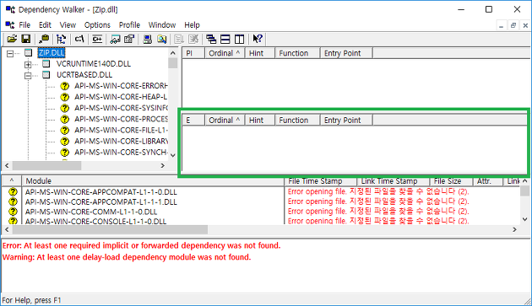This screenshot has height=306, width=532.
Task: Open the document system menu icon beside File
Action: (x=10, y=25)
